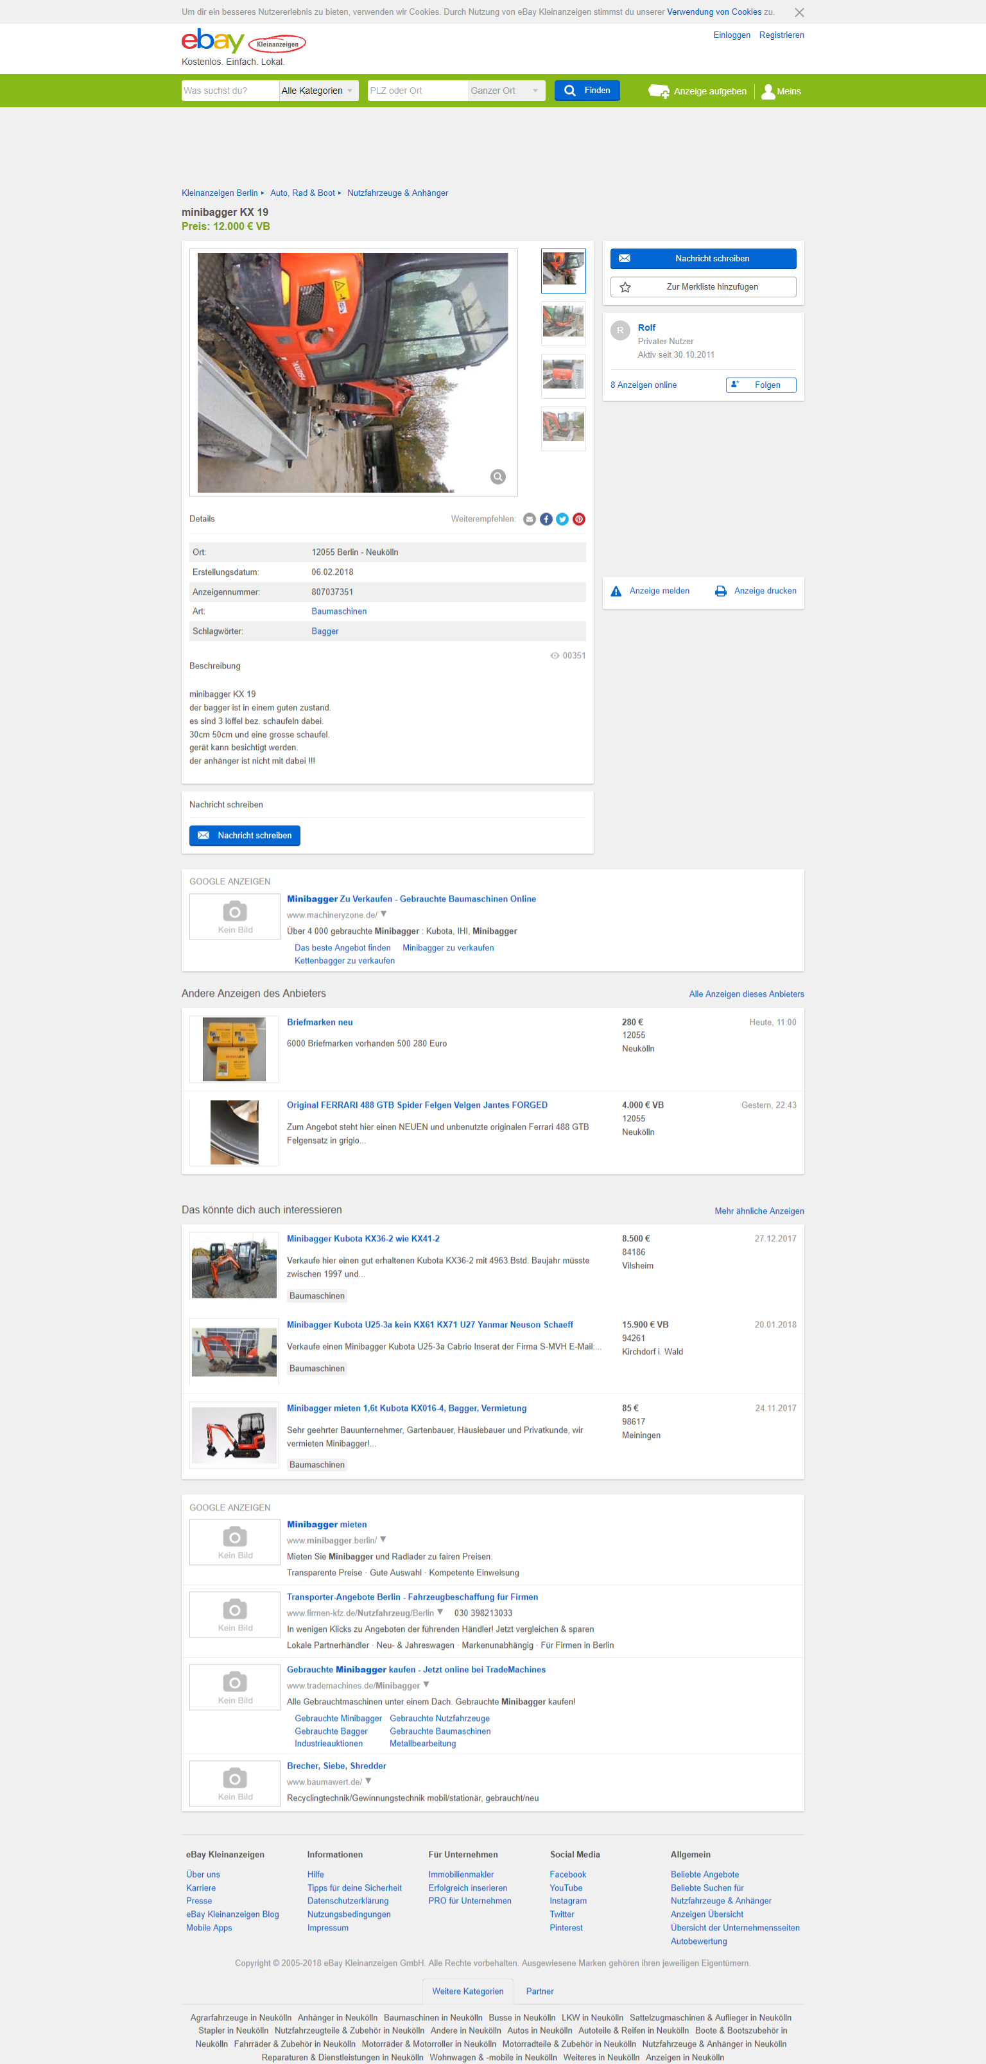986x2064 pixels.
Task: Open Alle Kategorien dropdown
Action: (318, 91)
